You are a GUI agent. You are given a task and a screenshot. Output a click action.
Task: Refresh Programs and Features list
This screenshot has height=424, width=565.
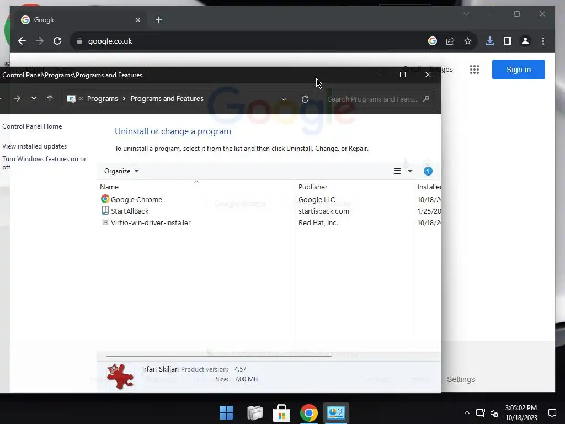pos(305,99)
